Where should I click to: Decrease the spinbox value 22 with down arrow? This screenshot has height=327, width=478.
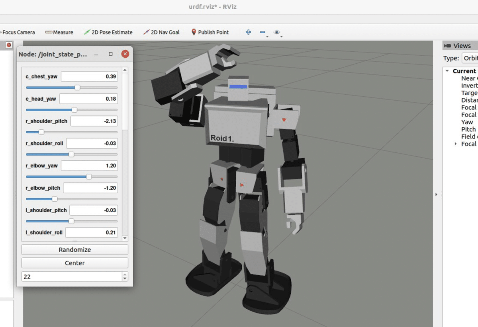(x=125, y=278)
